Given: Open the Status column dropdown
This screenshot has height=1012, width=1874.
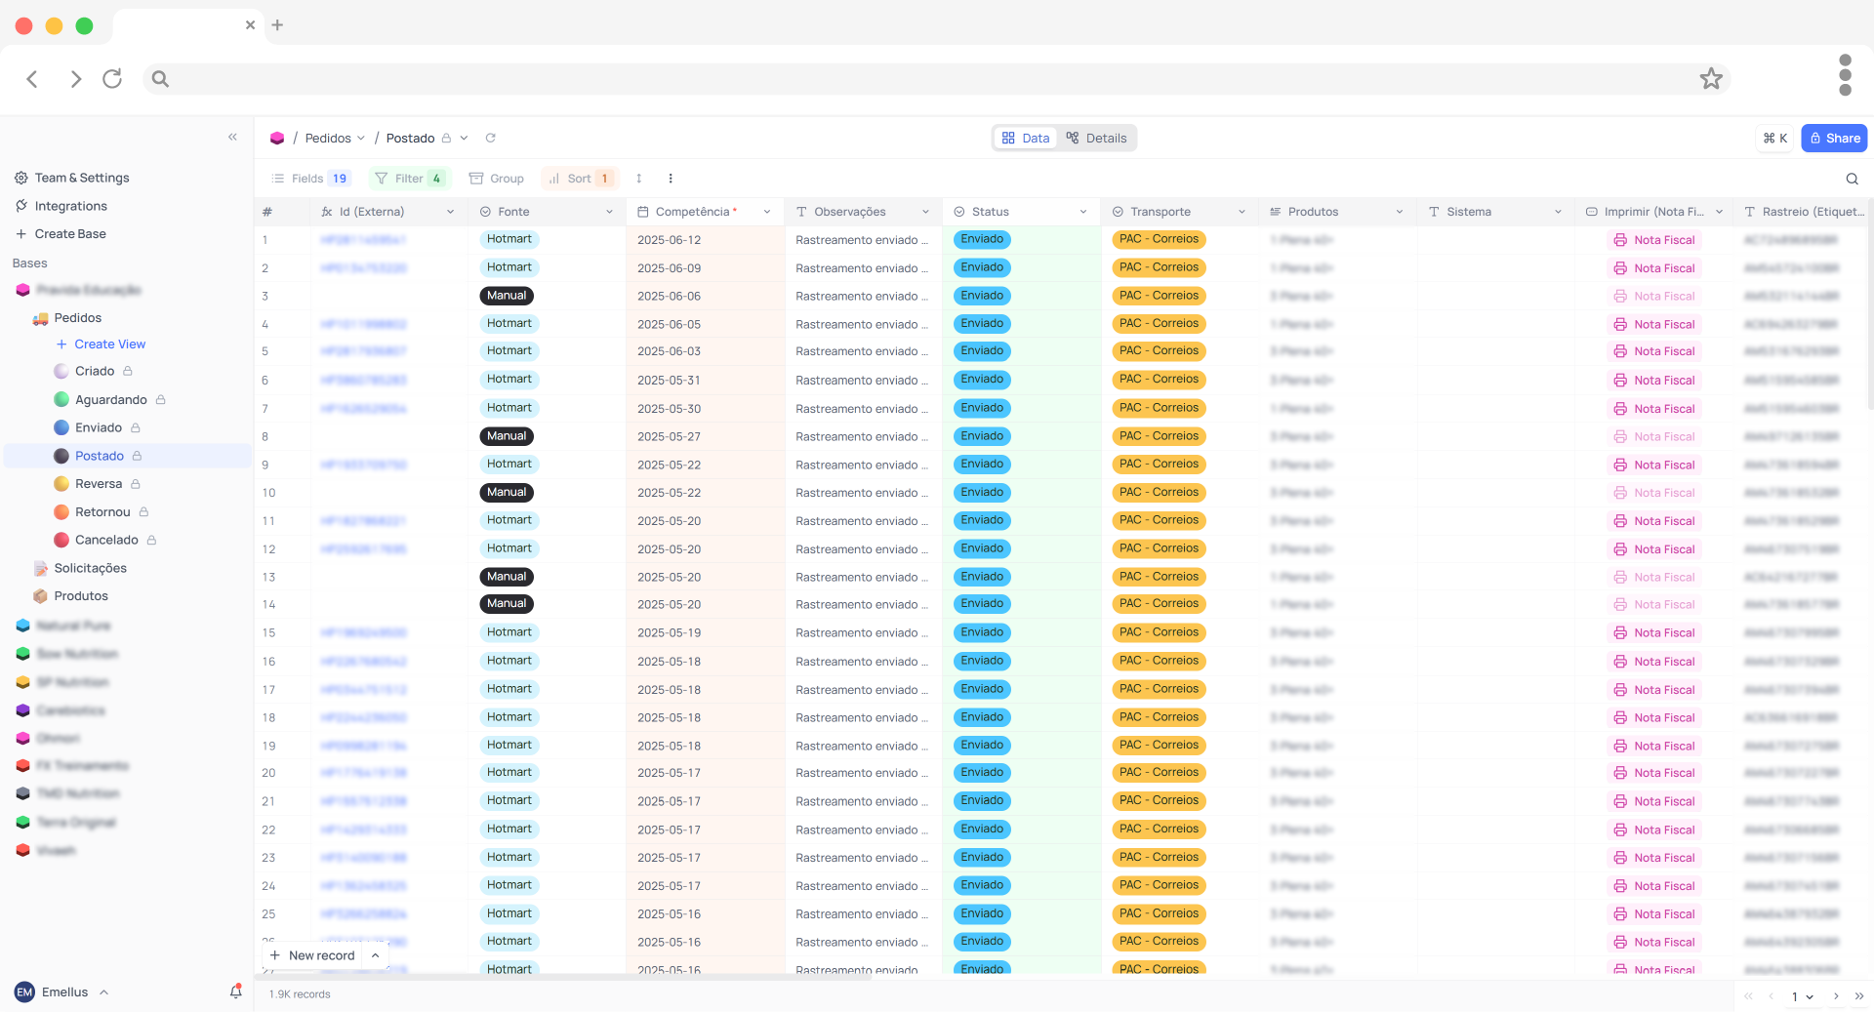Looking at the screenshot, I should pos(1083,212).
